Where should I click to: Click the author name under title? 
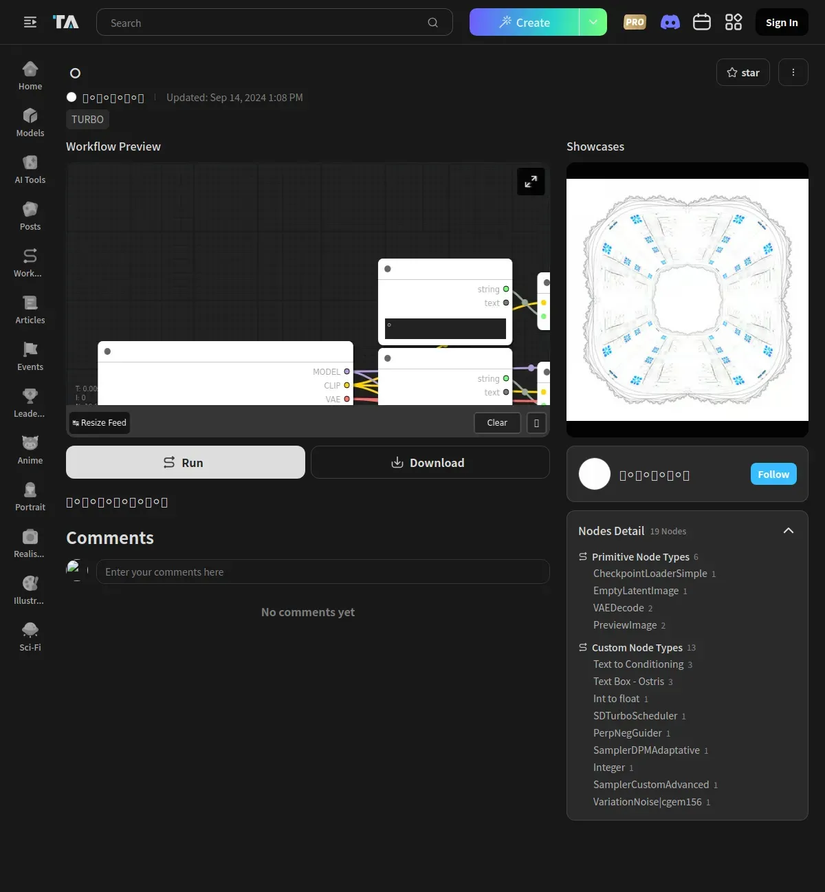(x=113, y=98)
